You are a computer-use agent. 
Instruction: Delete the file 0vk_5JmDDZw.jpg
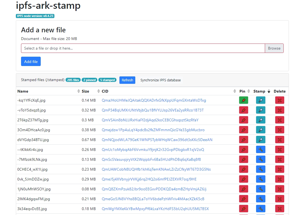coord(280,179)
